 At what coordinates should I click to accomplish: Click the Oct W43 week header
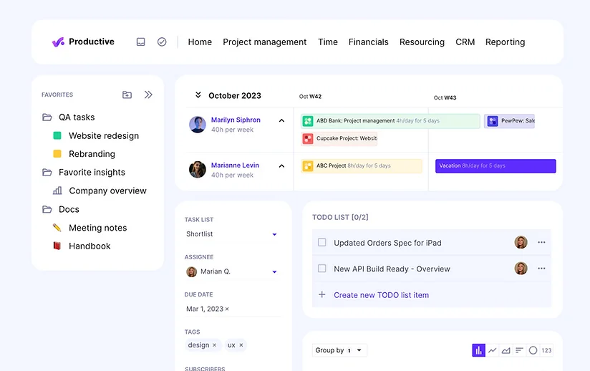445,98
